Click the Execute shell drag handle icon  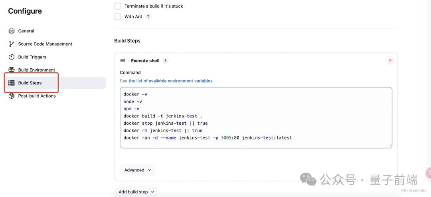point(123,61)
